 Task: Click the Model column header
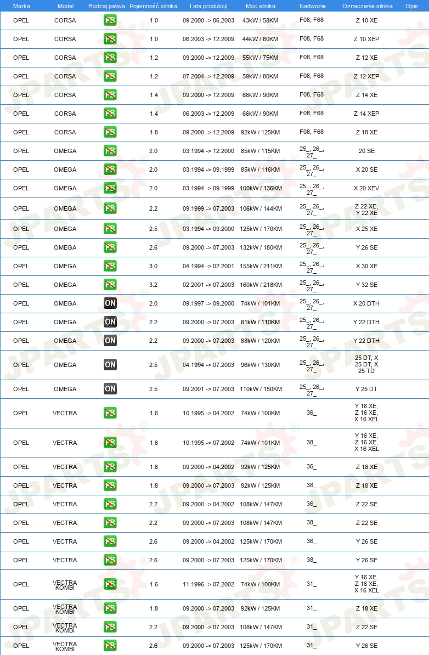[65, 6]
